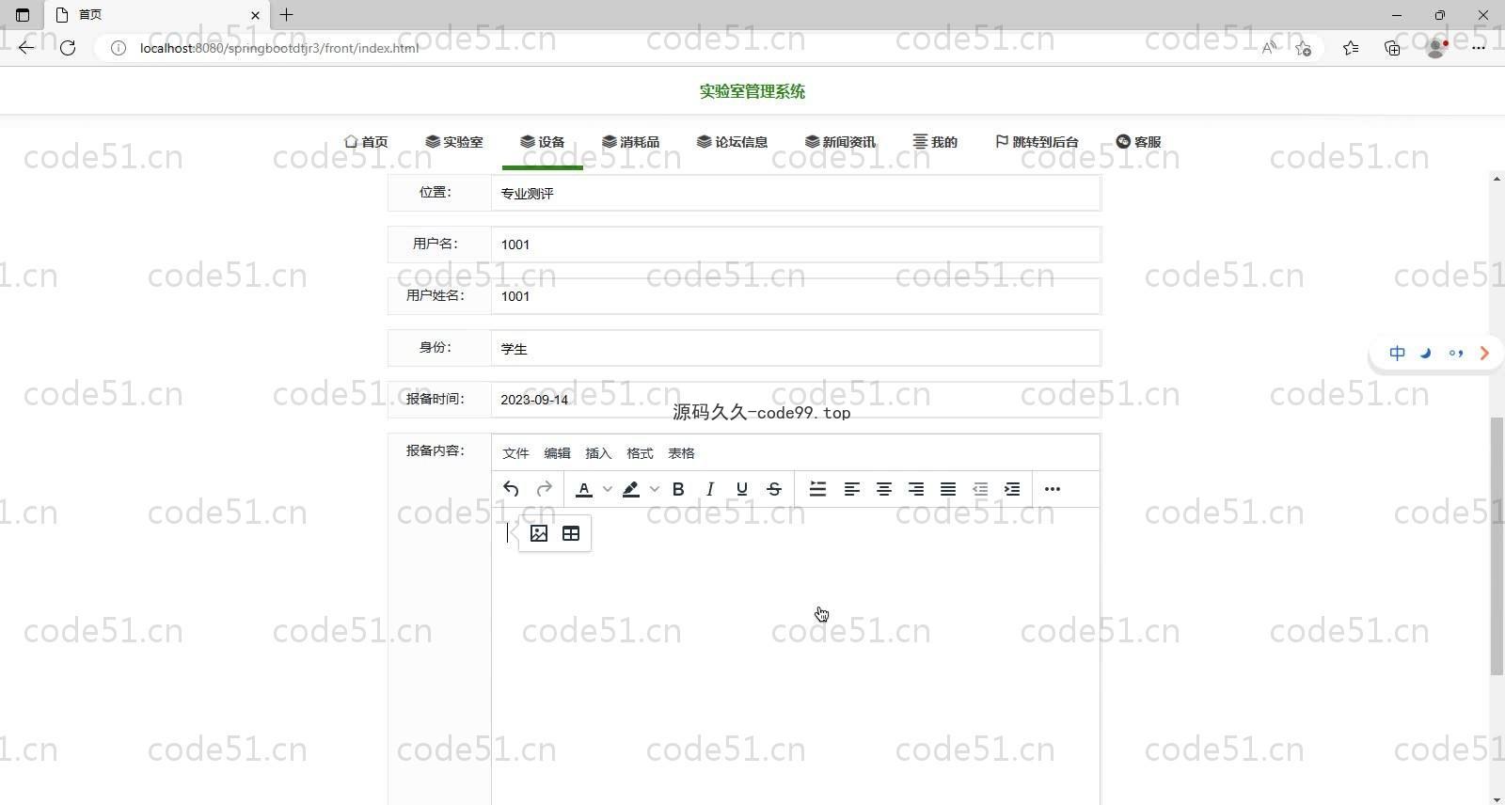Toggle strikethrough formatting

(x=774, y=489)
